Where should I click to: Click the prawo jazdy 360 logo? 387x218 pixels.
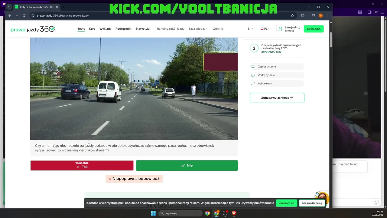(33, 29)
